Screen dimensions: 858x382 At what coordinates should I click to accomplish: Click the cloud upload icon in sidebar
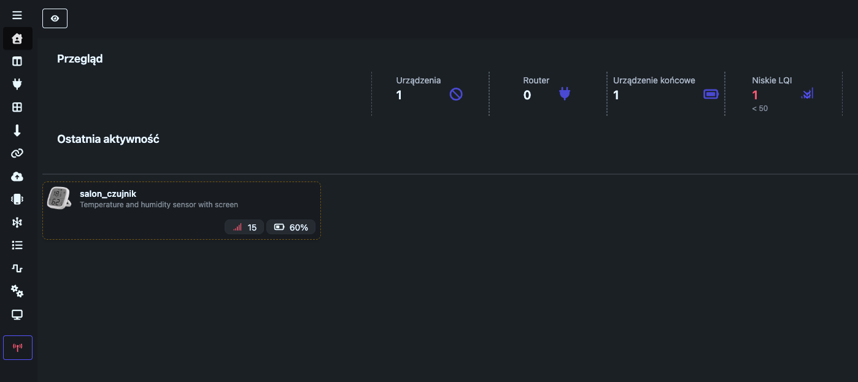pos(17,177)
